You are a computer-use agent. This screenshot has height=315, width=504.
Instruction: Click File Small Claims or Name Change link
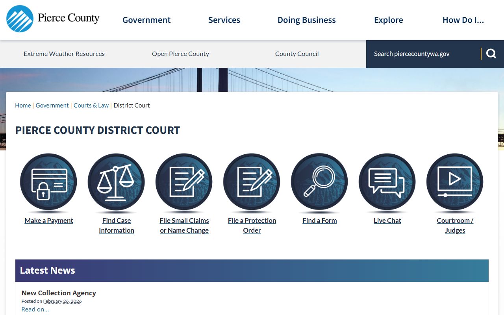click(x=184, y=225)
